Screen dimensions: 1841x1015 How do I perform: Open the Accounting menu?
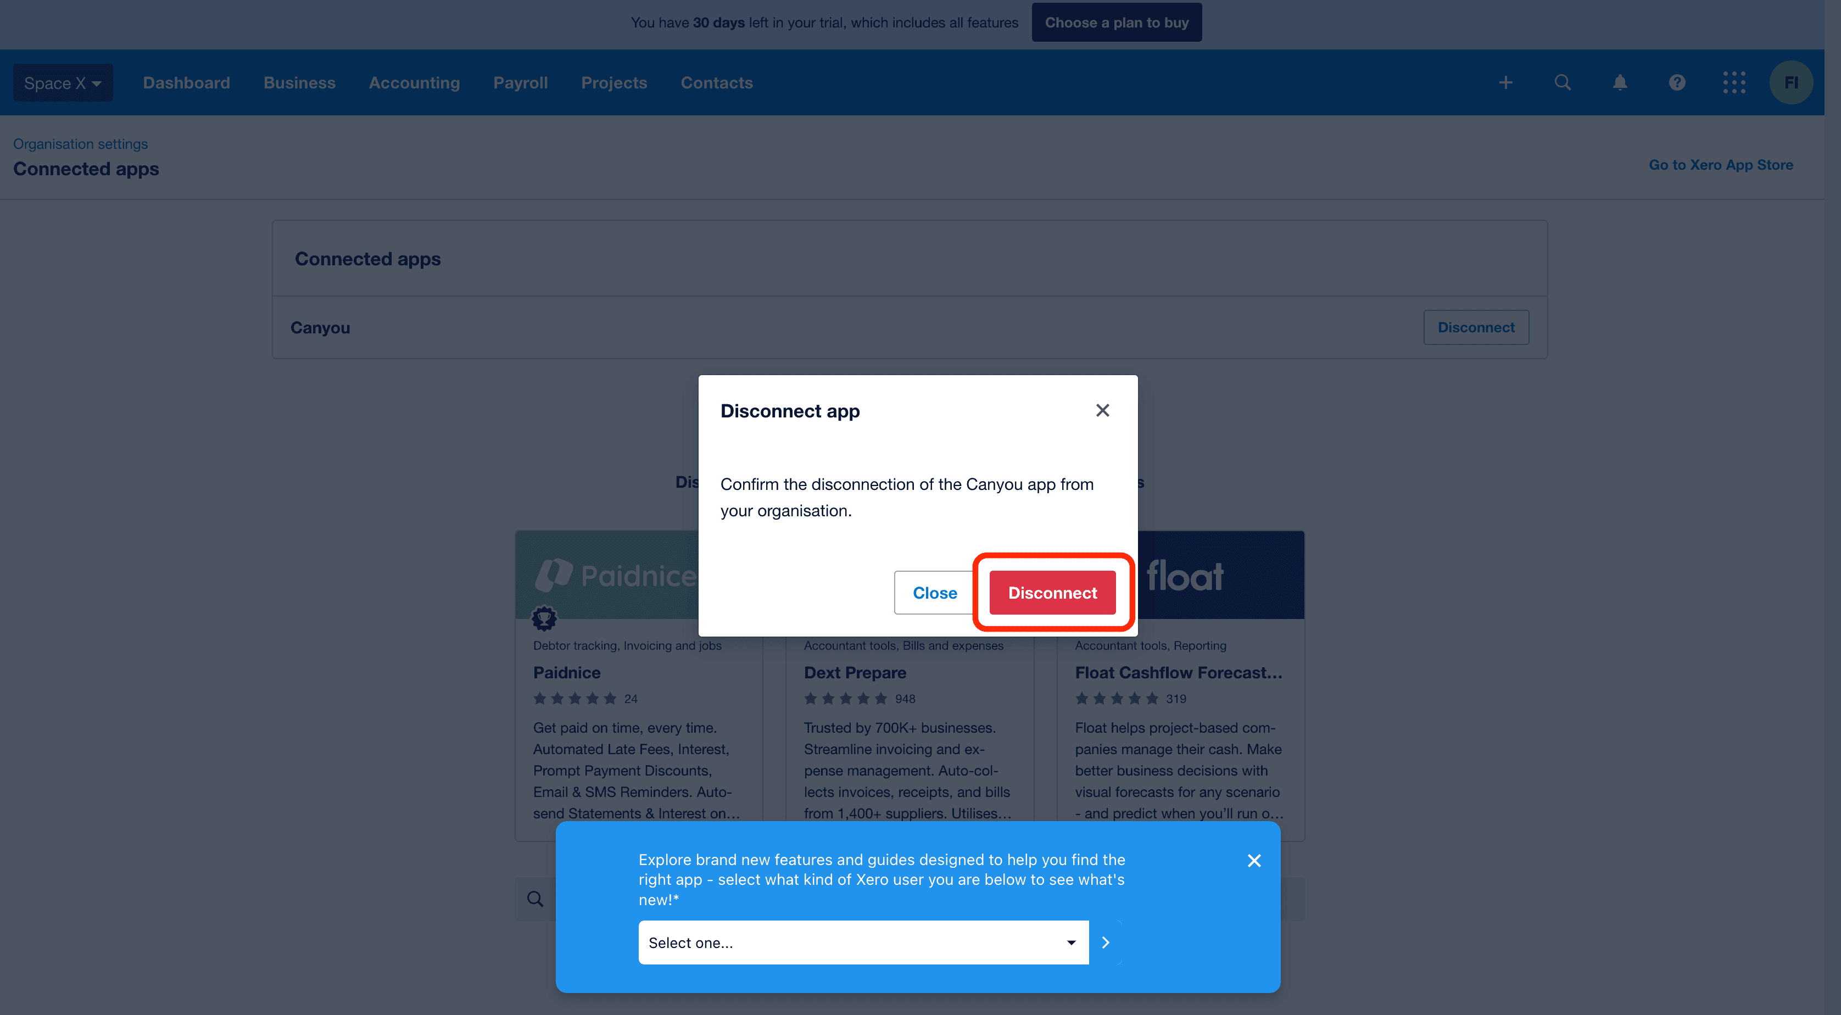[x=414, y=82]
